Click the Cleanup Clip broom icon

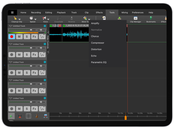(15, 18)
